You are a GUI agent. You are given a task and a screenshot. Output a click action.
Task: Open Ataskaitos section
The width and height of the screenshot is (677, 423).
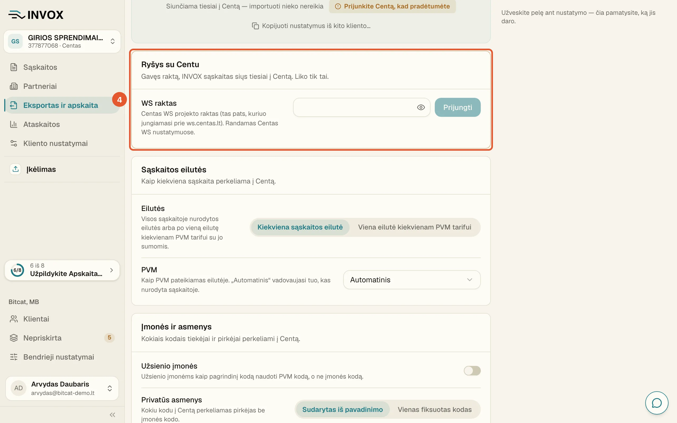click(62, 124)
